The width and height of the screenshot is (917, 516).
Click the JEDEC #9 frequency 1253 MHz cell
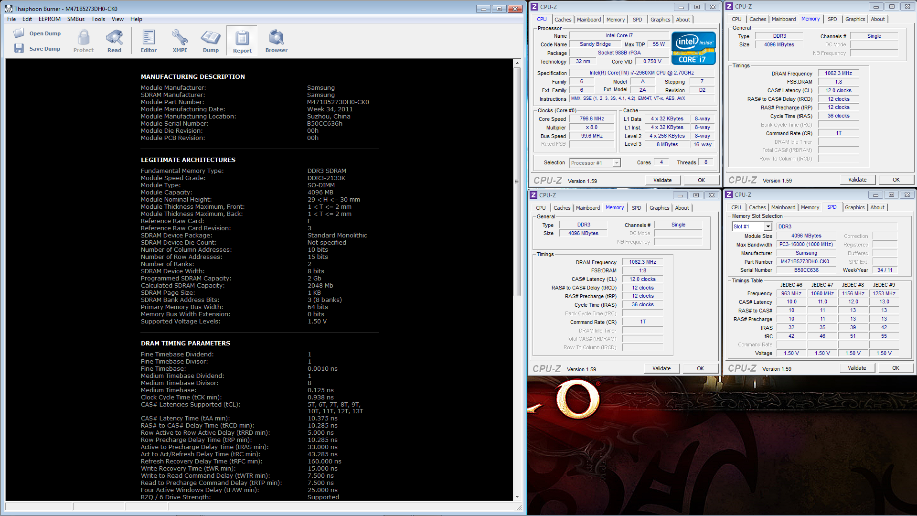(x=884, y=293)
